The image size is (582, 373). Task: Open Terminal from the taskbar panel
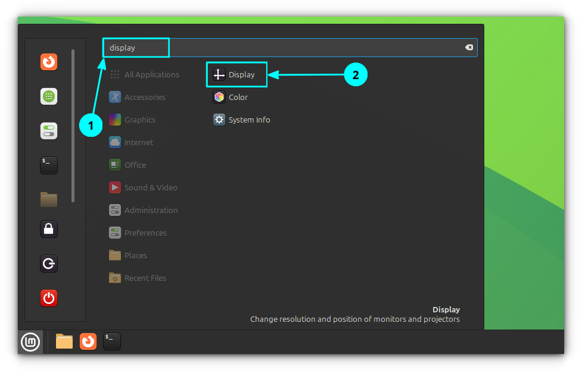coord(112,341)
